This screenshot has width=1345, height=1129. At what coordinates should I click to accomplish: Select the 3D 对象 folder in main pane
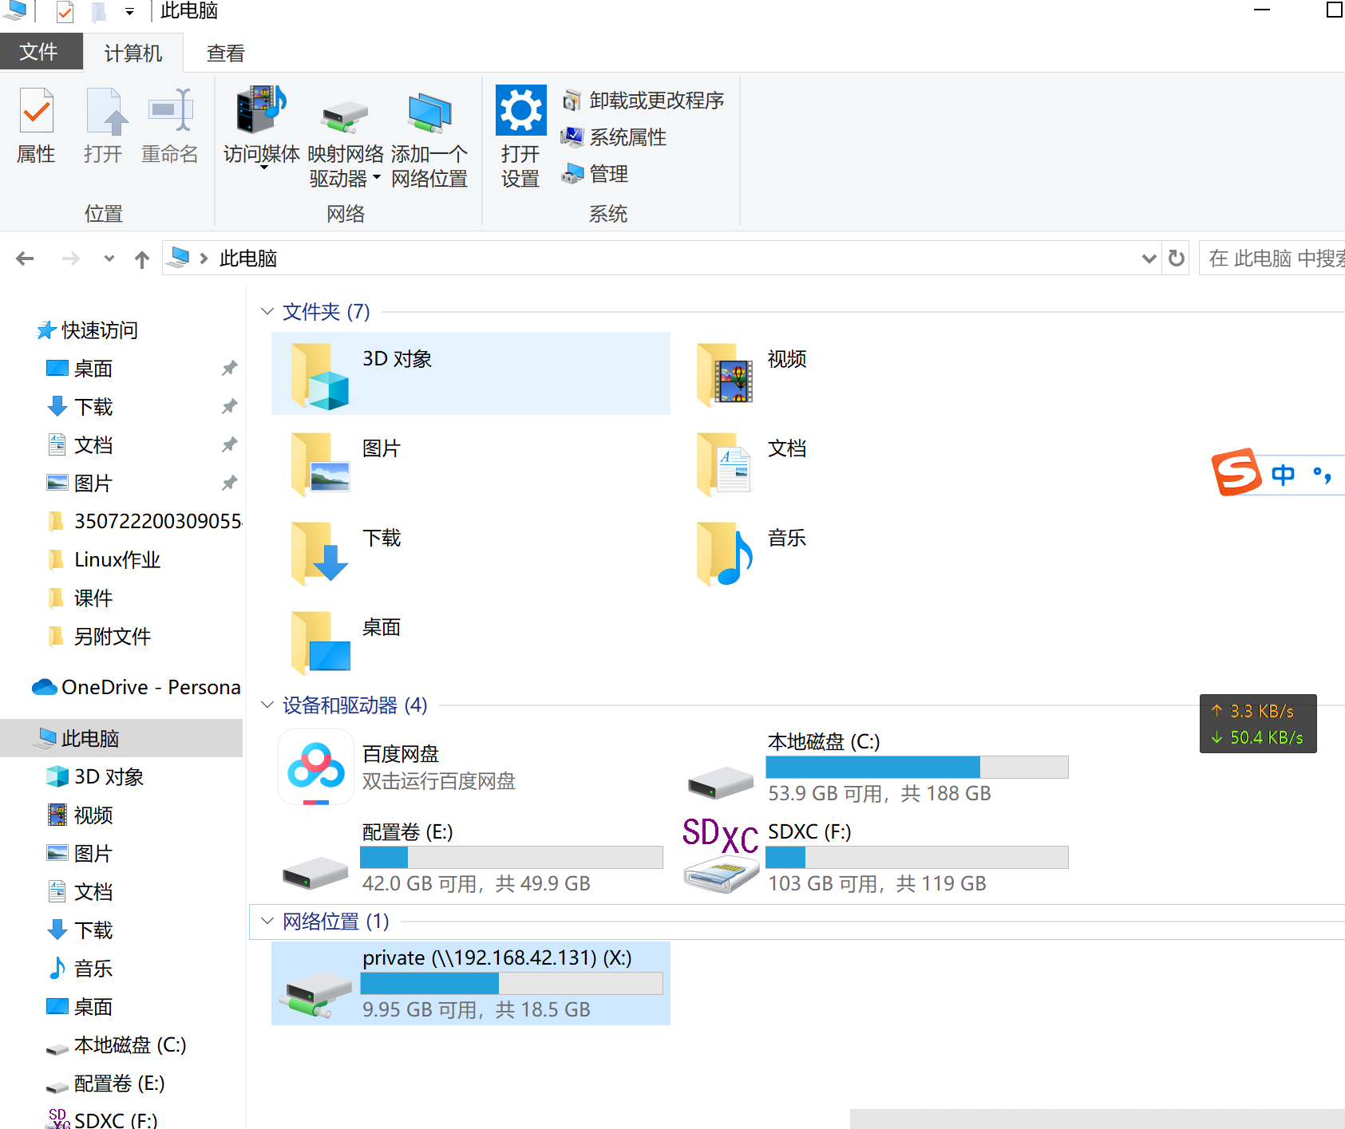click(471, 373)
